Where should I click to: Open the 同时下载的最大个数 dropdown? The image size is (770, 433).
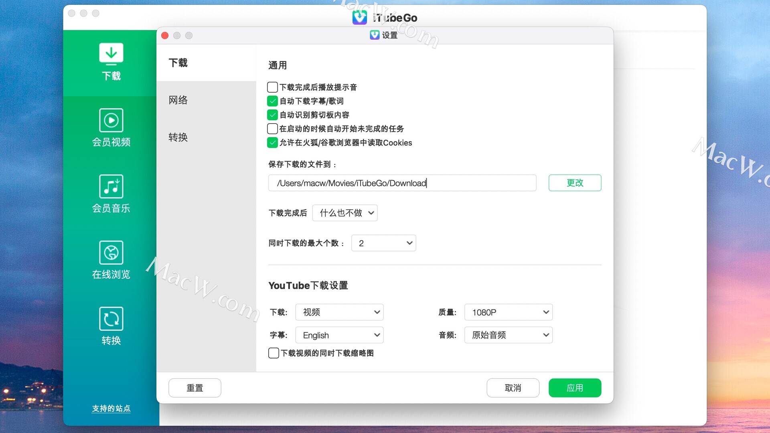tap(384, 243)
